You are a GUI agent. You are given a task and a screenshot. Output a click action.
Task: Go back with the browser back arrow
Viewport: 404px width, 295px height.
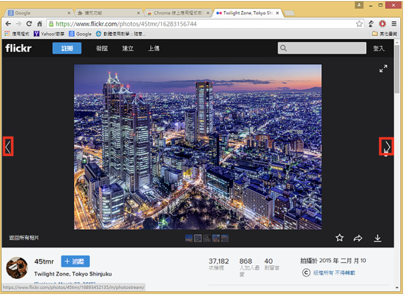[8, 24]
